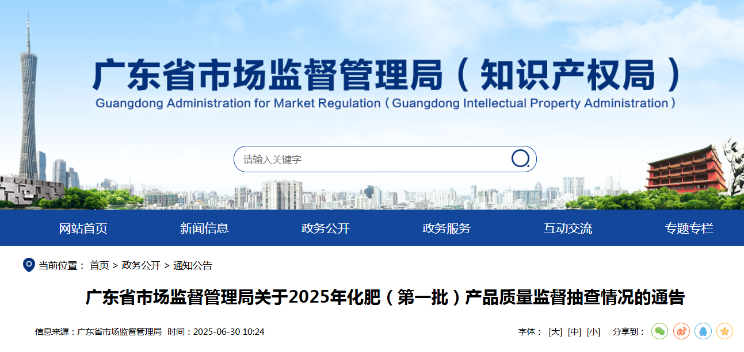Go to 政务公开 in breadcrumb
Image resolution: width=744 pixels, height=352 pixels.
click(x=141, y=265)
